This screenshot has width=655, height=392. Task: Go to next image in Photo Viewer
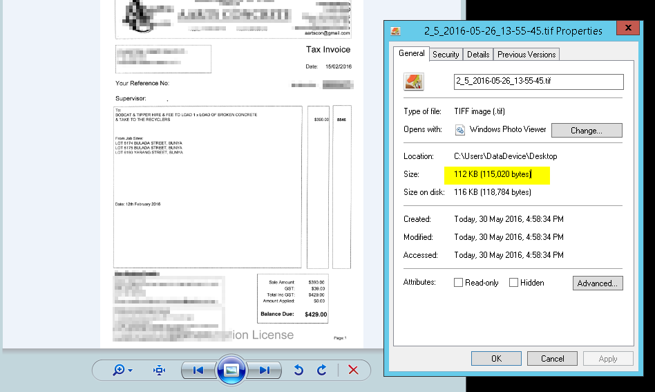pos(264,371)
